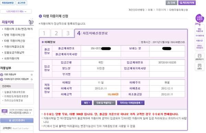Click the 공인인증센터 button
This screenshot has height=133, width=206.
pyautogui.click(x=17, y=120)
